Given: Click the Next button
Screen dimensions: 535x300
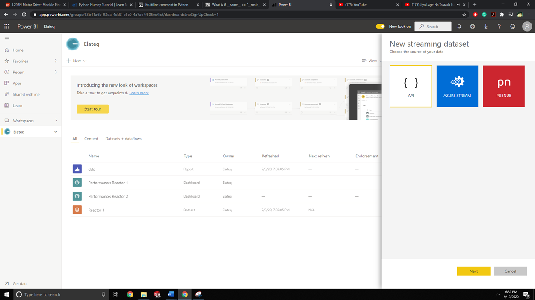Looking at the screenshot, I should click(x=473, y=271).
